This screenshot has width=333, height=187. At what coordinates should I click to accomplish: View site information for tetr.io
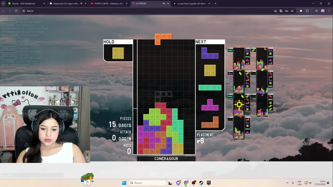pyautogui.click(x=23, y=11)
